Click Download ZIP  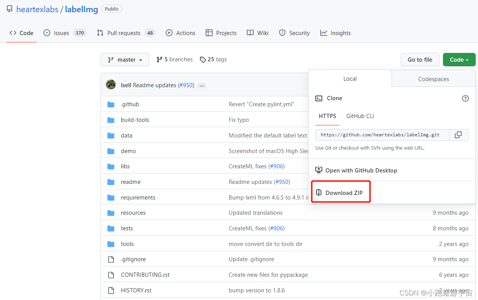tap(339, 193)
